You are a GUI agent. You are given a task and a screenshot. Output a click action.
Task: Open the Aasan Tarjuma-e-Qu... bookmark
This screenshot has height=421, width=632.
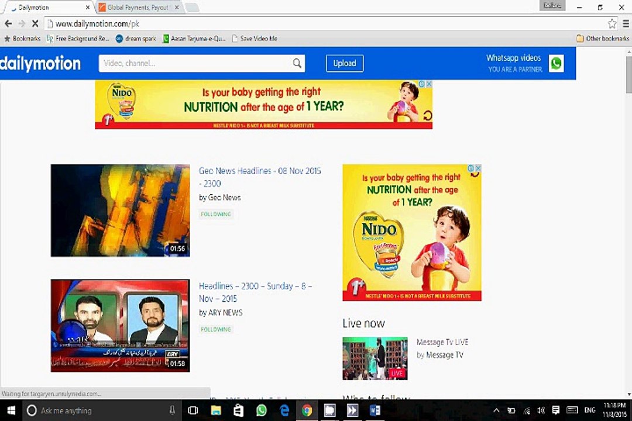(x=194, y=39)
